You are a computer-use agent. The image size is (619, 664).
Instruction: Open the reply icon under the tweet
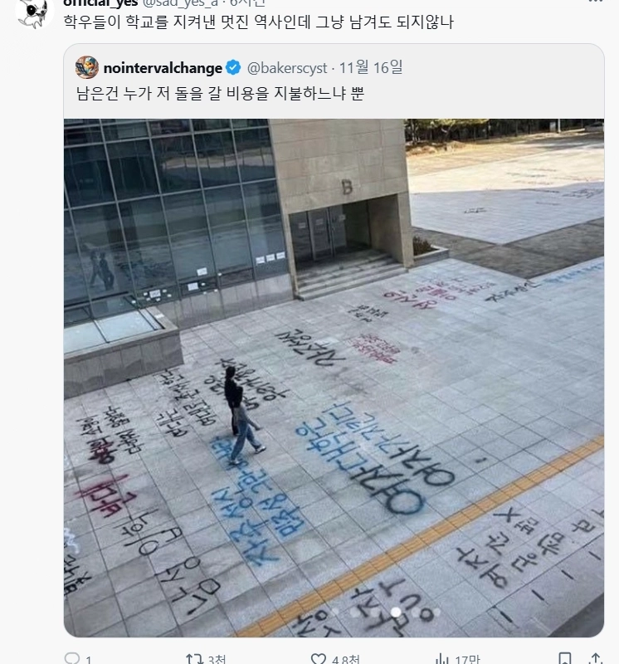72,659
